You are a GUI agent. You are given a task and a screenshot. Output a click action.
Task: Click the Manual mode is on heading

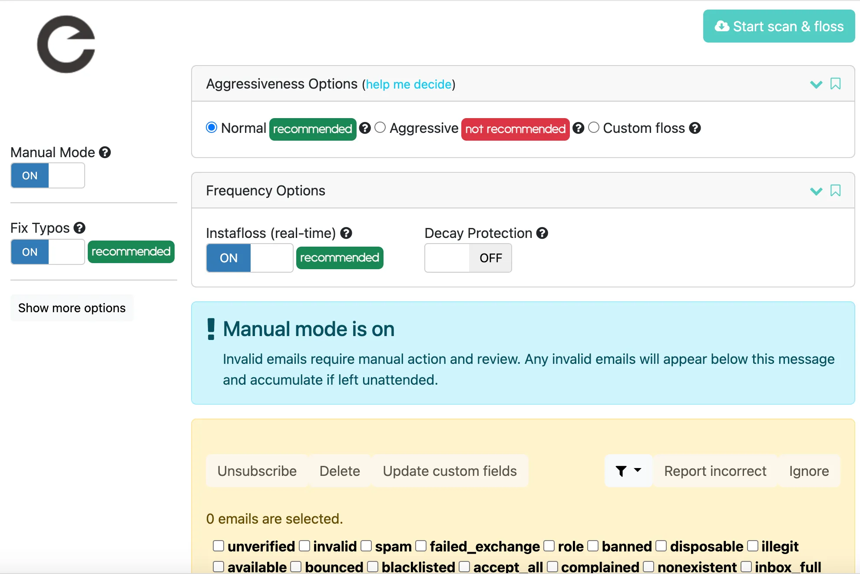(x=309, y=329)
